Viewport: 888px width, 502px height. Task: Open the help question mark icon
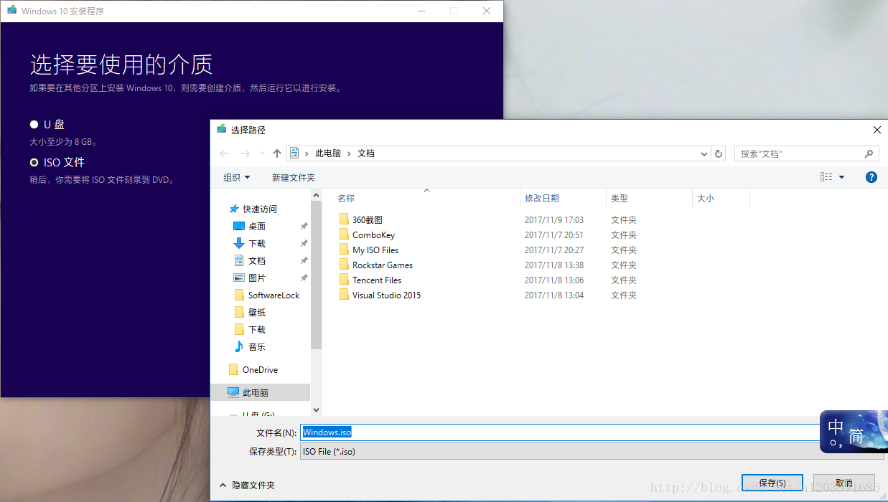[x=871, y=176]
